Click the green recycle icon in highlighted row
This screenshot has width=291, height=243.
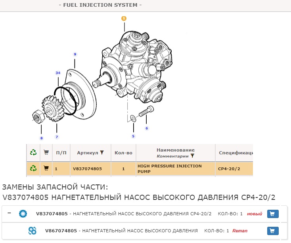(33, 169)
